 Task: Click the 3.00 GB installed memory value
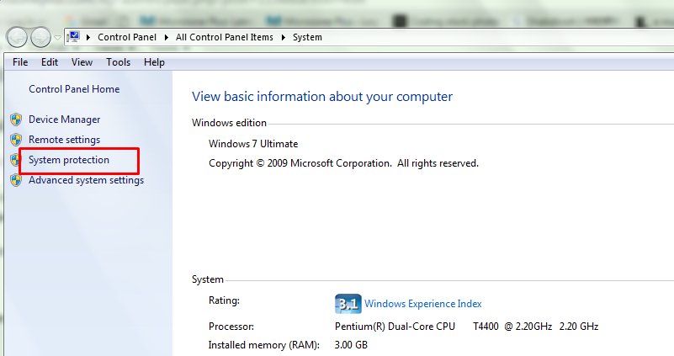[351, 345]
